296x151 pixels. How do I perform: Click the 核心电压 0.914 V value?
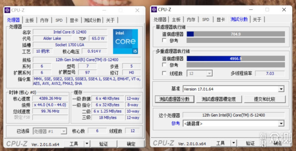[x=94, y=51]
